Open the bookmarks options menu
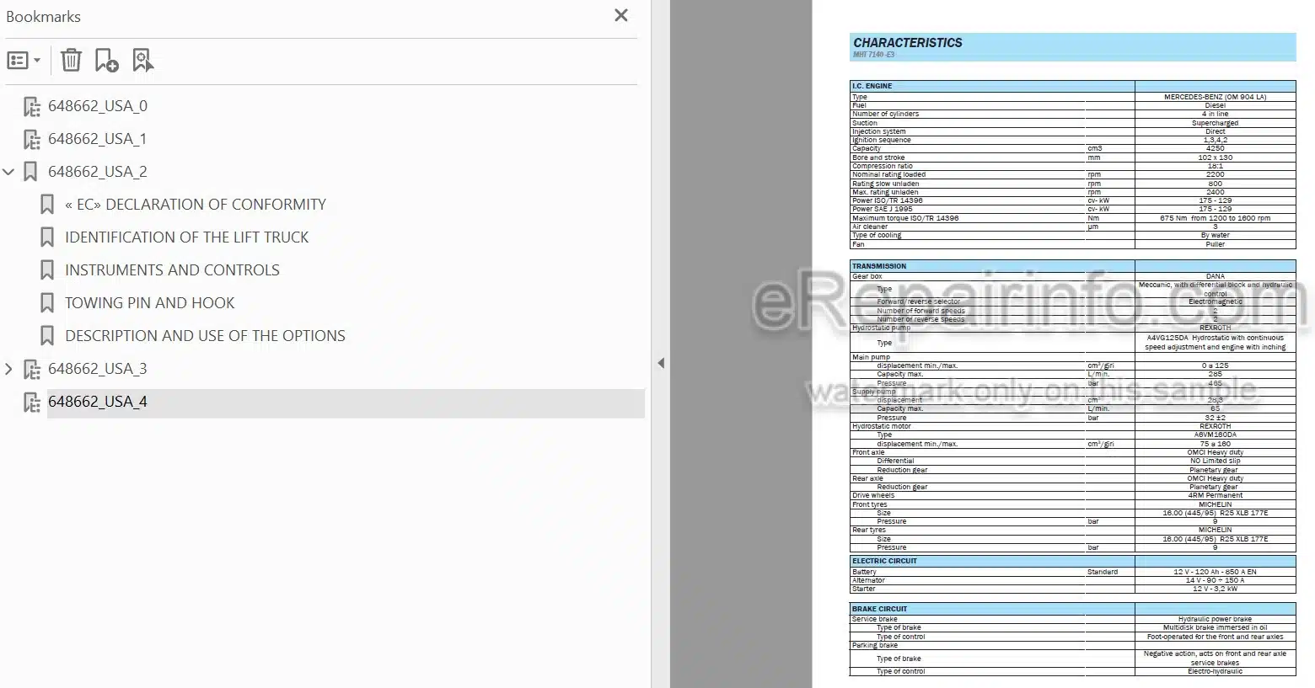The image size is (1315, 688). [x=24, y=61]
